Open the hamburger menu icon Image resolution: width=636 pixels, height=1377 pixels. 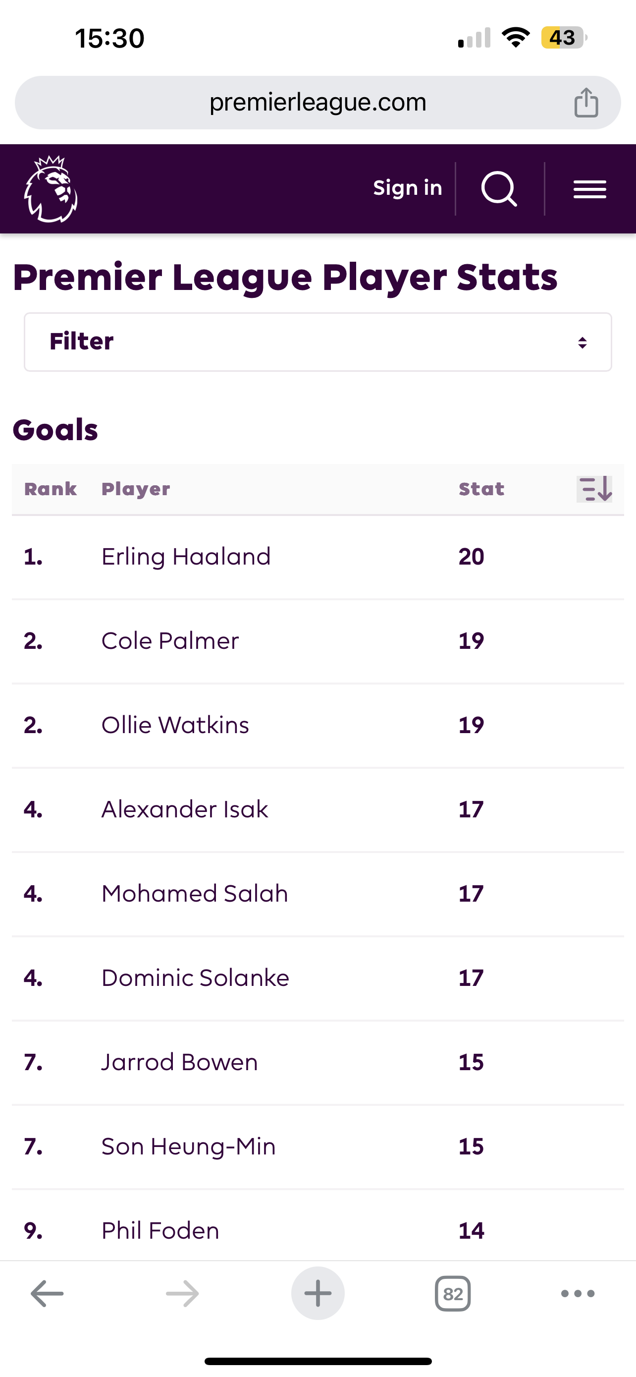pos(589,189)
